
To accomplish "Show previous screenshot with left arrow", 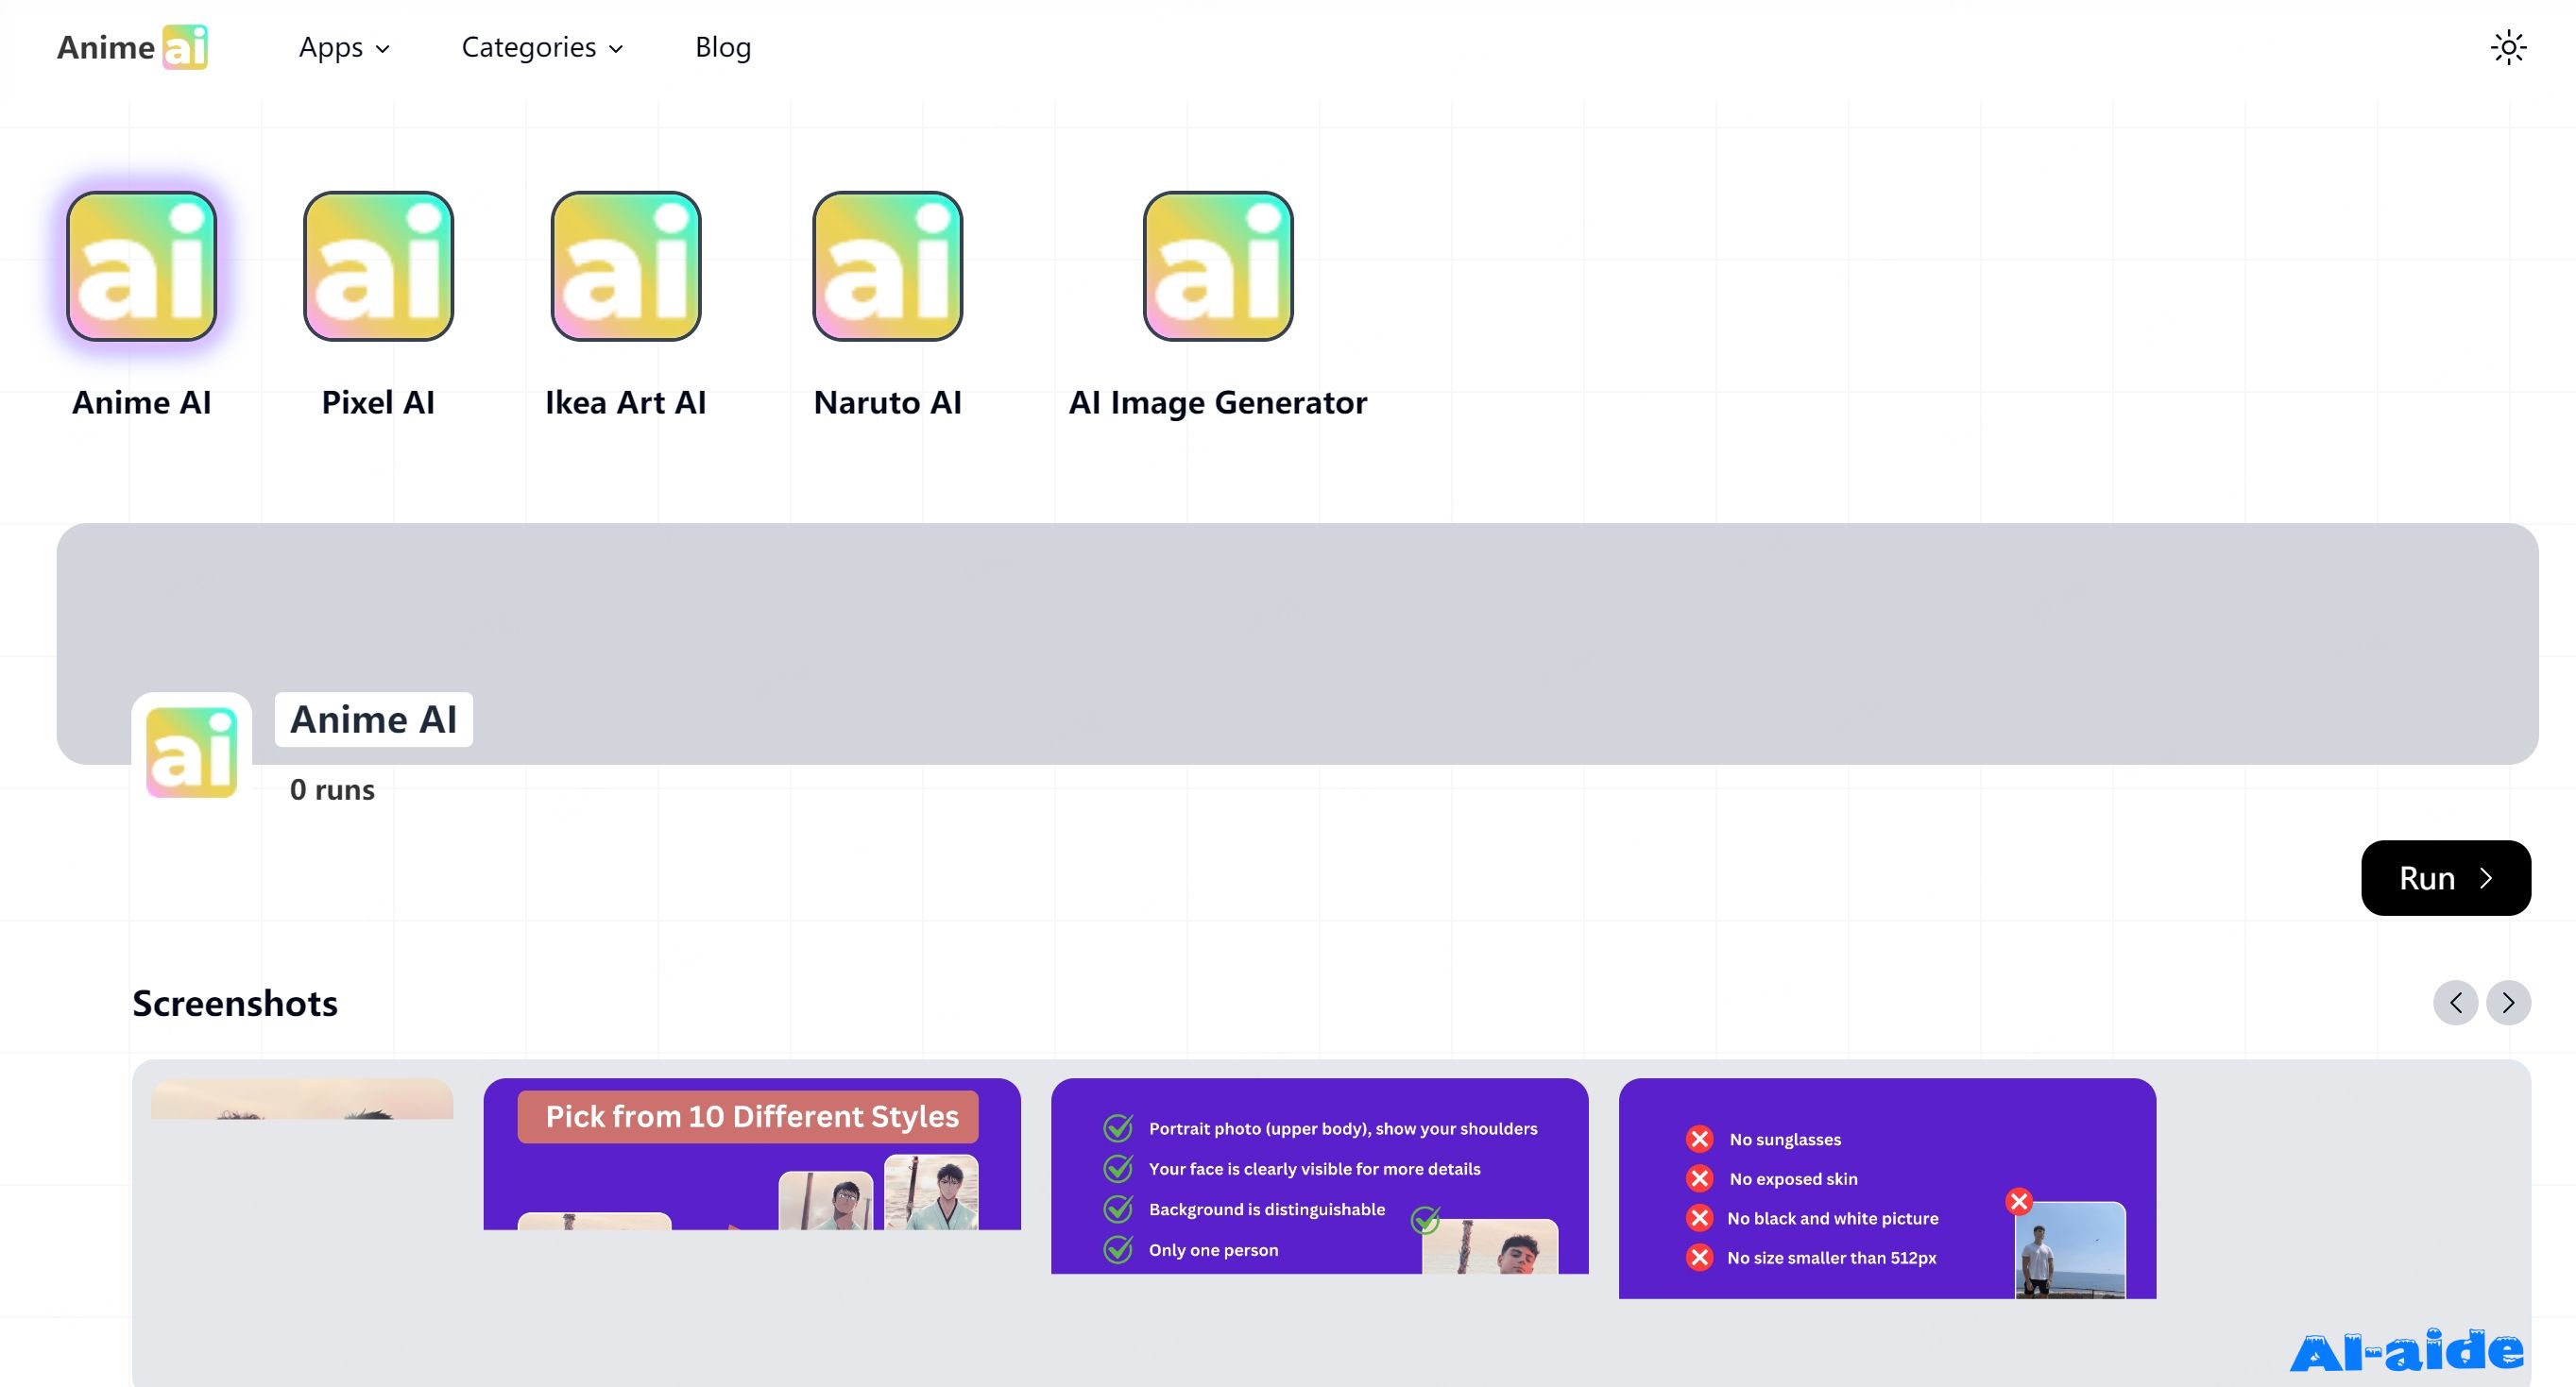I will [x=2455, y=1003].
